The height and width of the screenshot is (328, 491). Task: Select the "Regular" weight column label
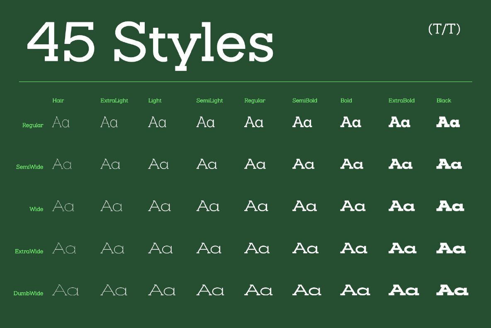(255, 101)
